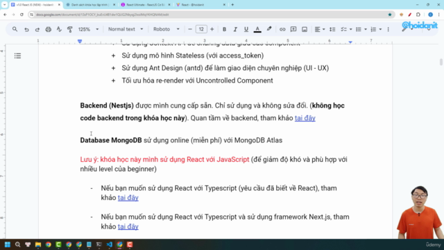Open the Chrome profile avatar
Viewport: 444px width, 250px height.
(x=430, y=15)
